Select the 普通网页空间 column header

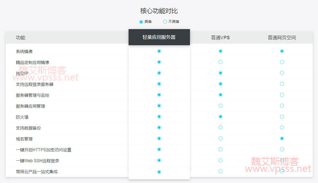pyautogui.click(x=281, y=38)
